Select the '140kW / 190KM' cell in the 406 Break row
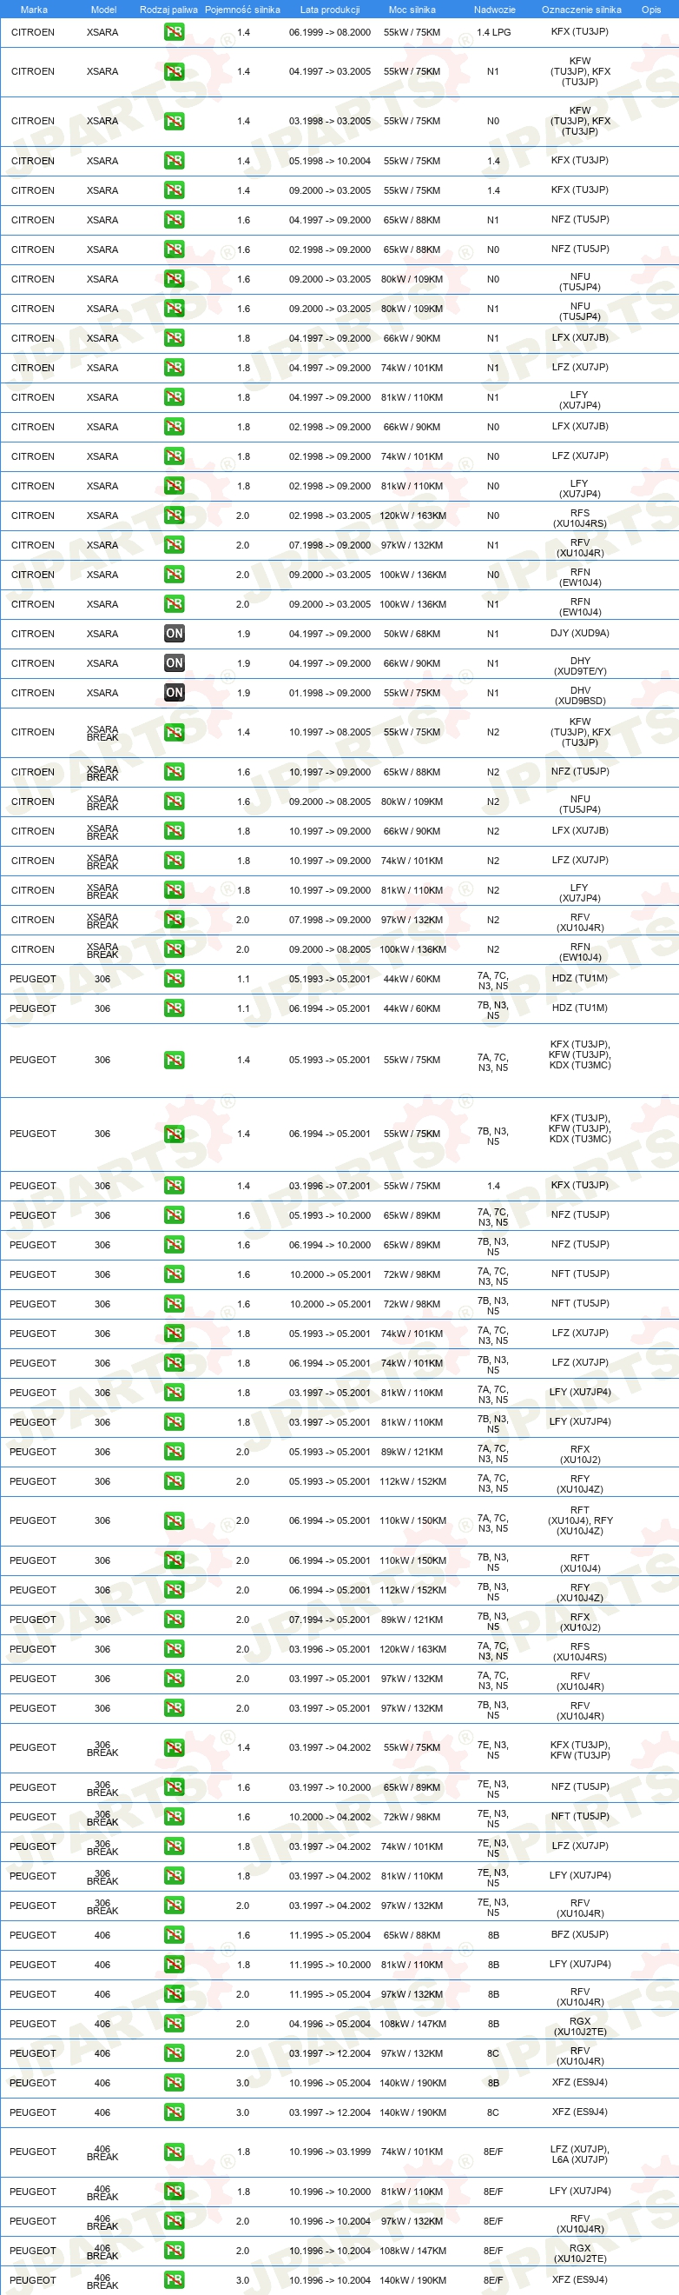 413,2280
